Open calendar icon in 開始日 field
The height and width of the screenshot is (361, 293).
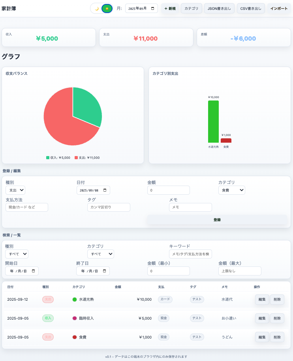pyautogui.click(x=34, y=271)
